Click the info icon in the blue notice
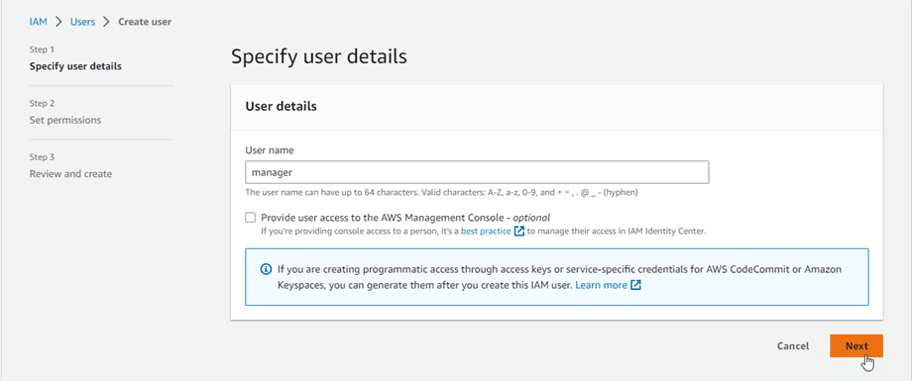 [266, 269]
